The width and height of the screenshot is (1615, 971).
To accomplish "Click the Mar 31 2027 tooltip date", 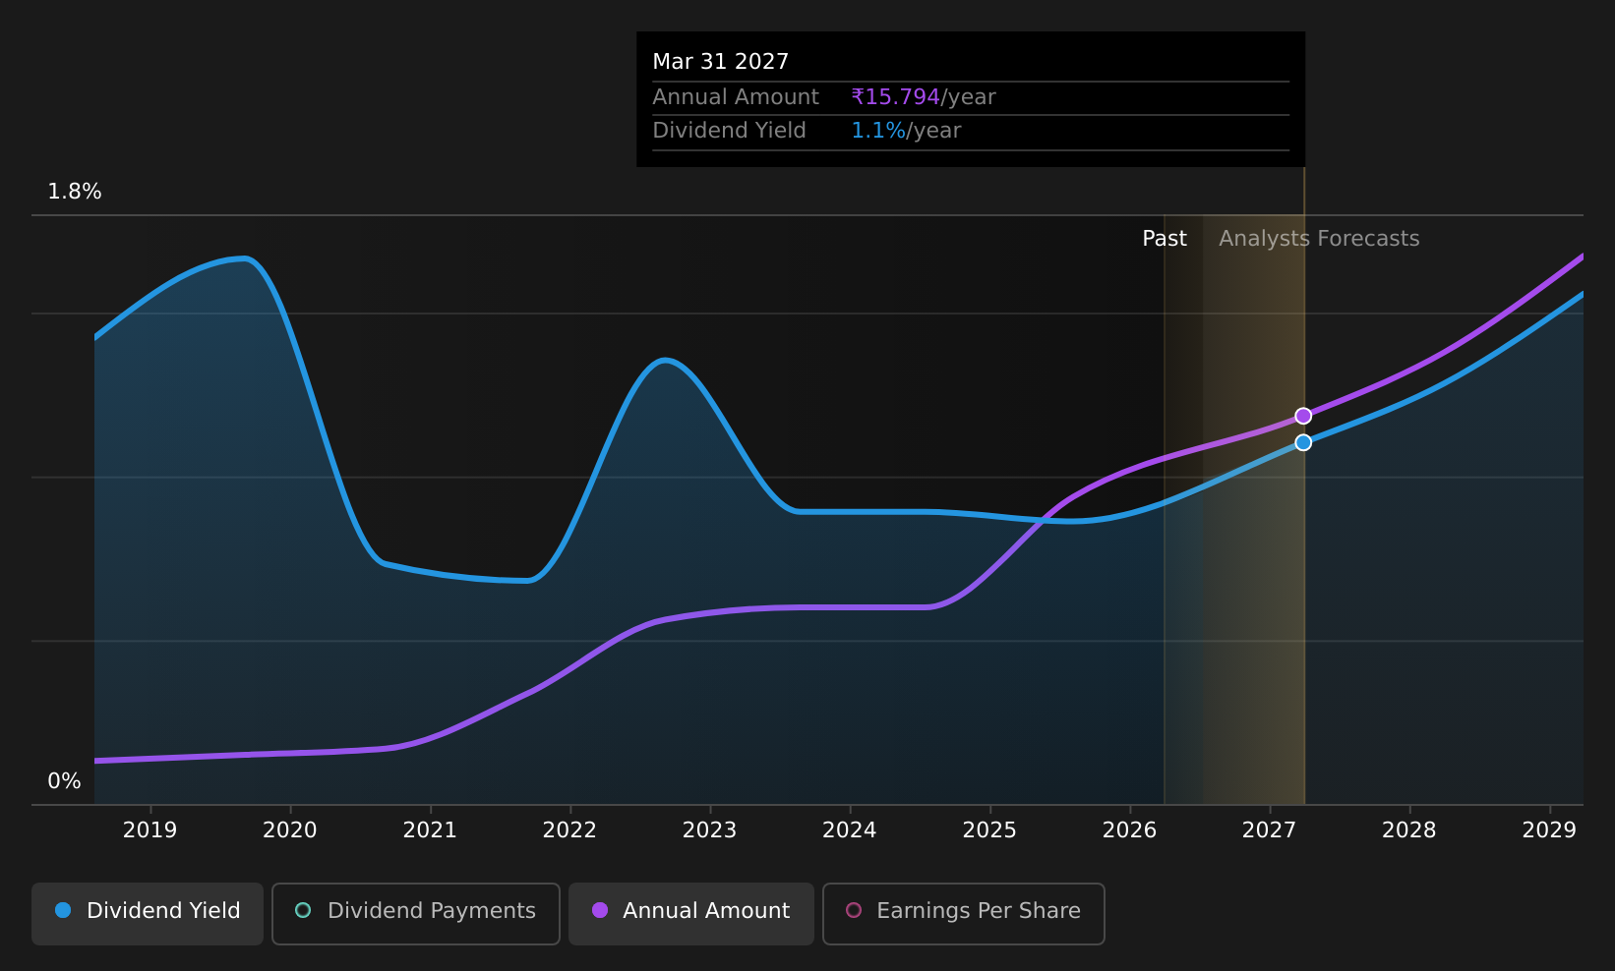I will (721, 62).
